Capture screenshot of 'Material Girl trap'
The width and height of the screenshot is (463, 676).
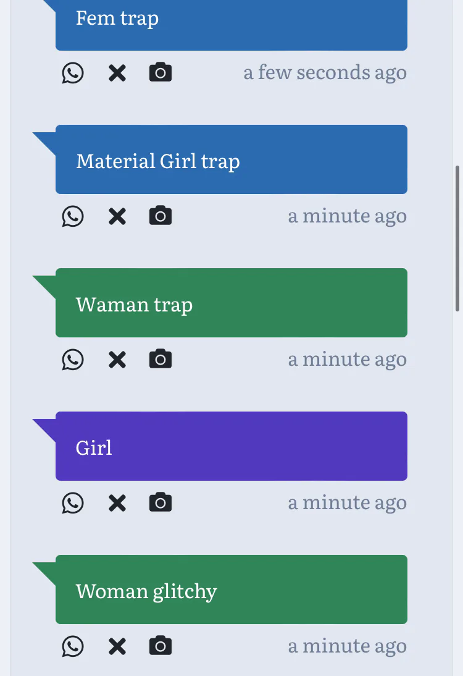(161, 216)
